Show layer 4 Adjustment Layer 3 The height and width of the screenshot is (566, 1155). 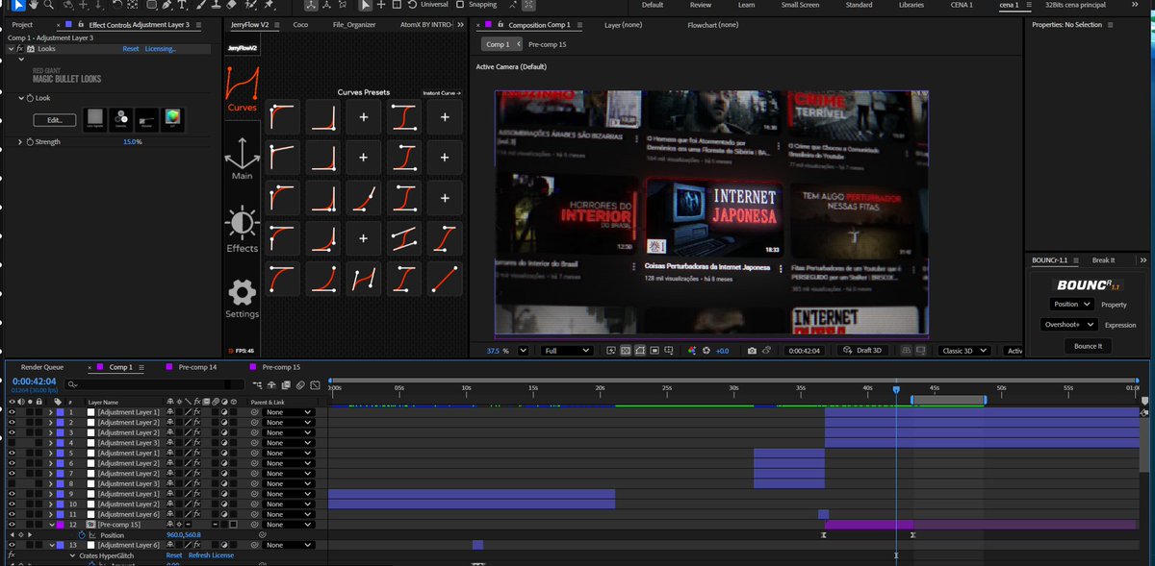(x=13, y=443)
